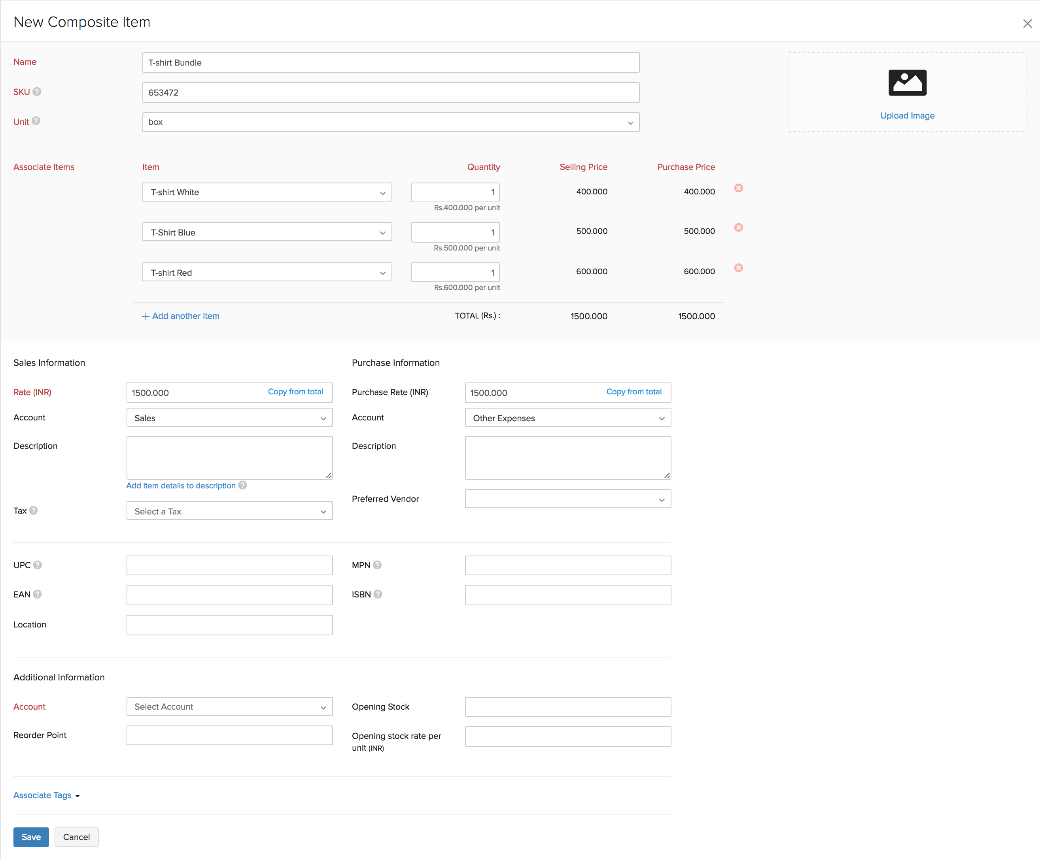The image size is (1040, 859).
Task: Click the Tax help icon
Action: point(33,511)
